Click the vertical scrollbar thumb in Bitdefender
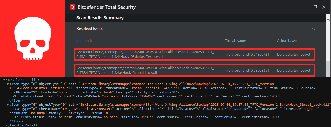The height and width of the screenshot is (127, 331). [328, 70]
